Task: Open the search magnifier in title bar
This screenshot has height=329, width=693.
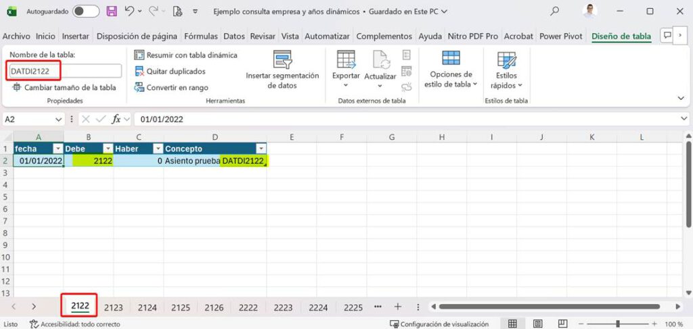Action: [x=555, y=11]
